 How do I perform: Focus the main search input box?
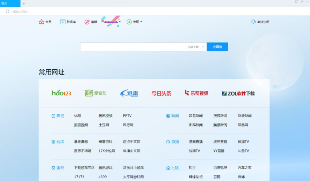coord(133,47)
